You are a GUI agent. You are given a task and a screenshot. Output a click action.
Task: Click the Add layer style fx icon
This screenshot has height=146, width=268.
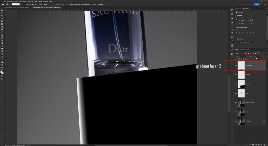click(250, 145)
